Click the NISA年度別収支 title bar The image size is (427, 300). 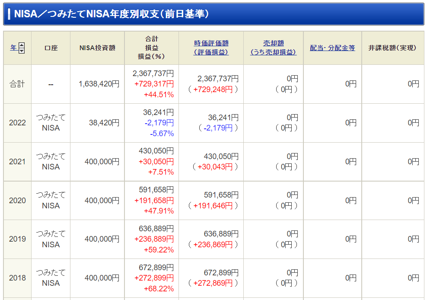tap(213, 14)
